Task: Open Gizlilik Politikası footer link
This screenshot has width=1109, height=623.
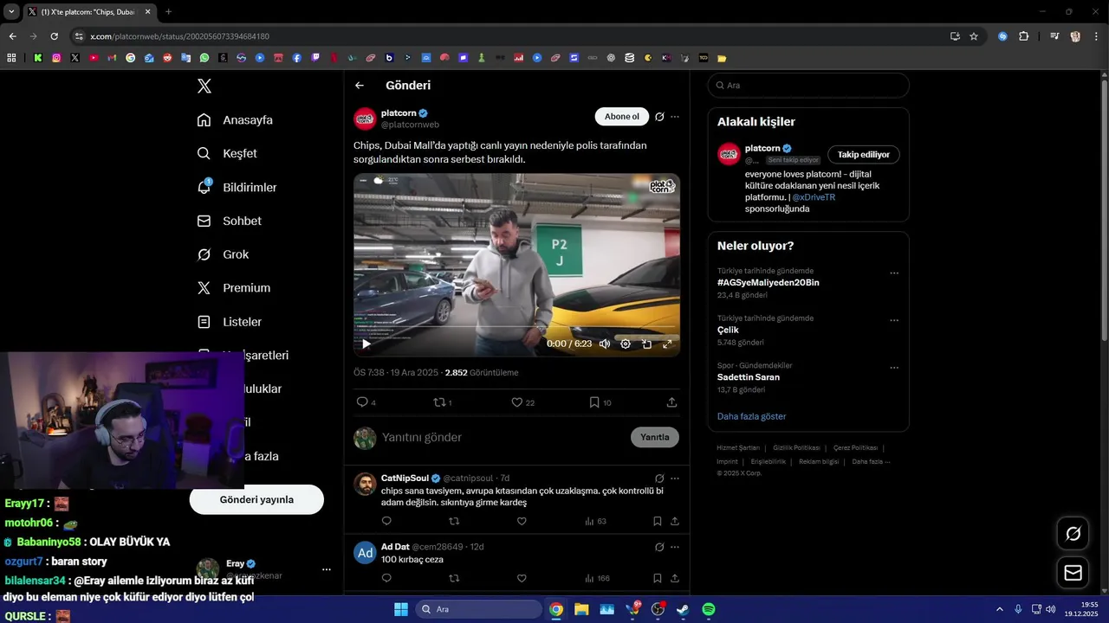Action: click(x=796, y=448)
